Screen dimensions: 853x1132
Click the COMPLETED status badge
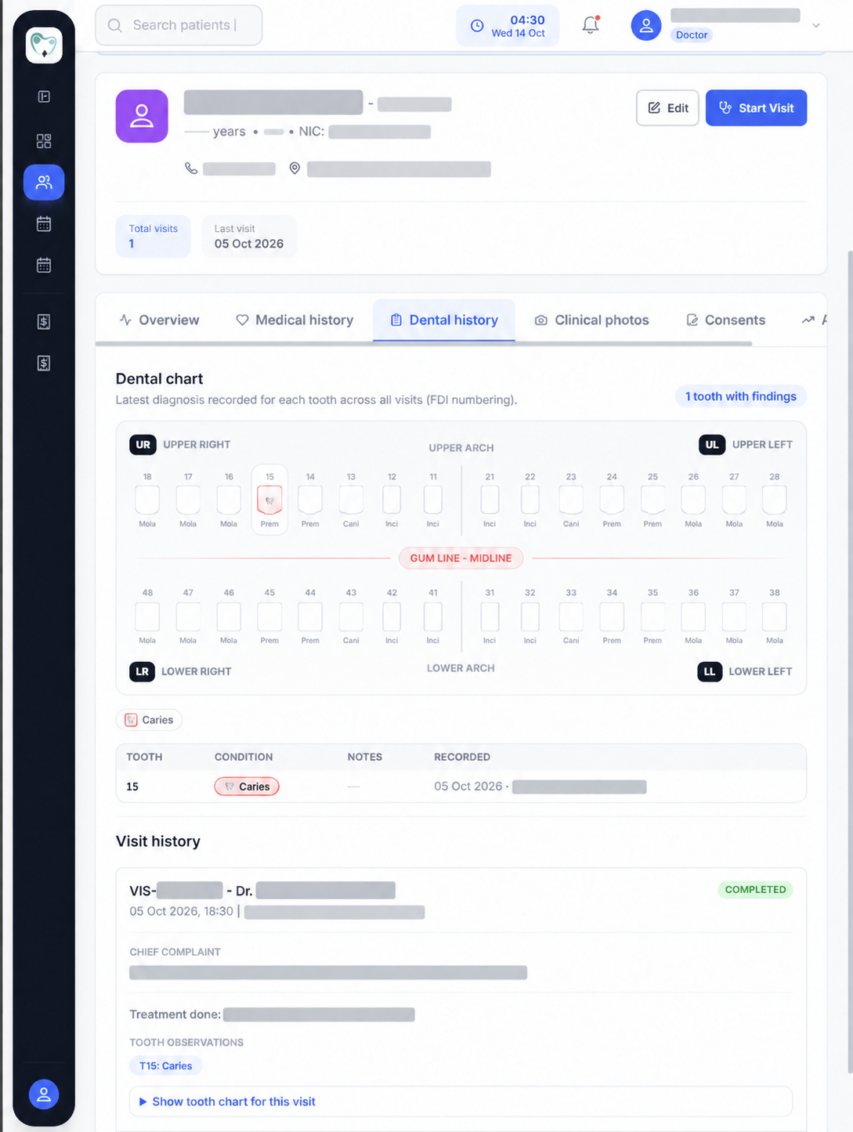[x=755, y=889]
